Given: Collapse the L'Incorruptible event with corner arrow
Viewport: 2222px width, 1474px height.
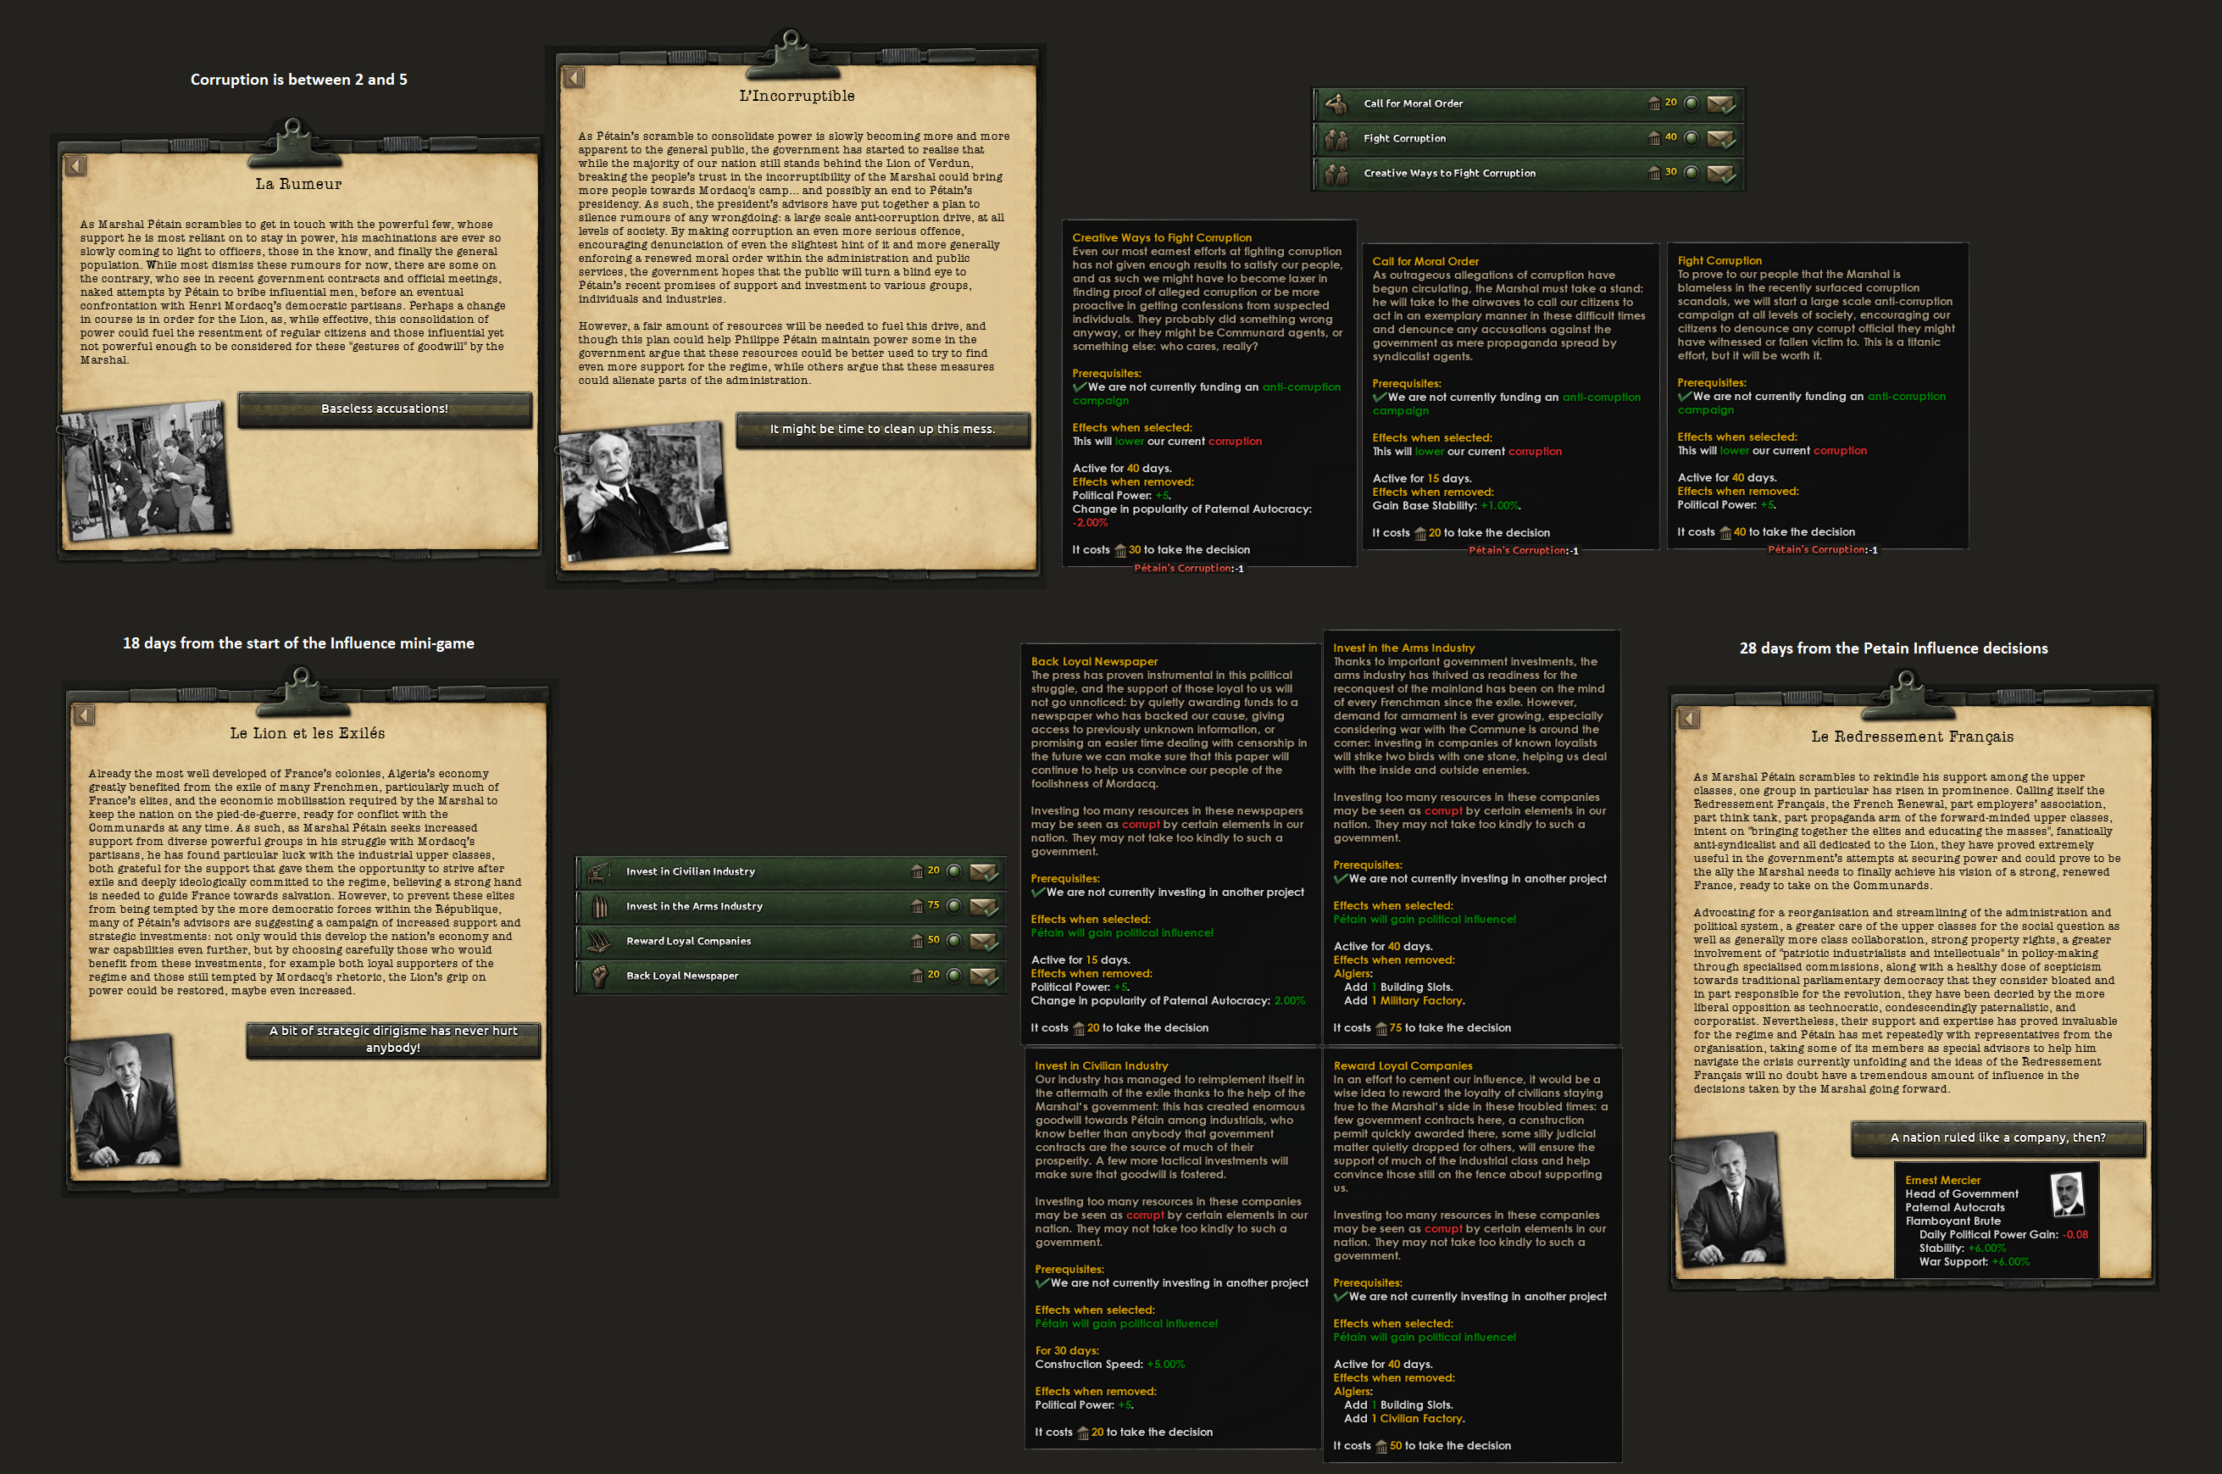Looking at the screenshot, I should click(574, 78).
